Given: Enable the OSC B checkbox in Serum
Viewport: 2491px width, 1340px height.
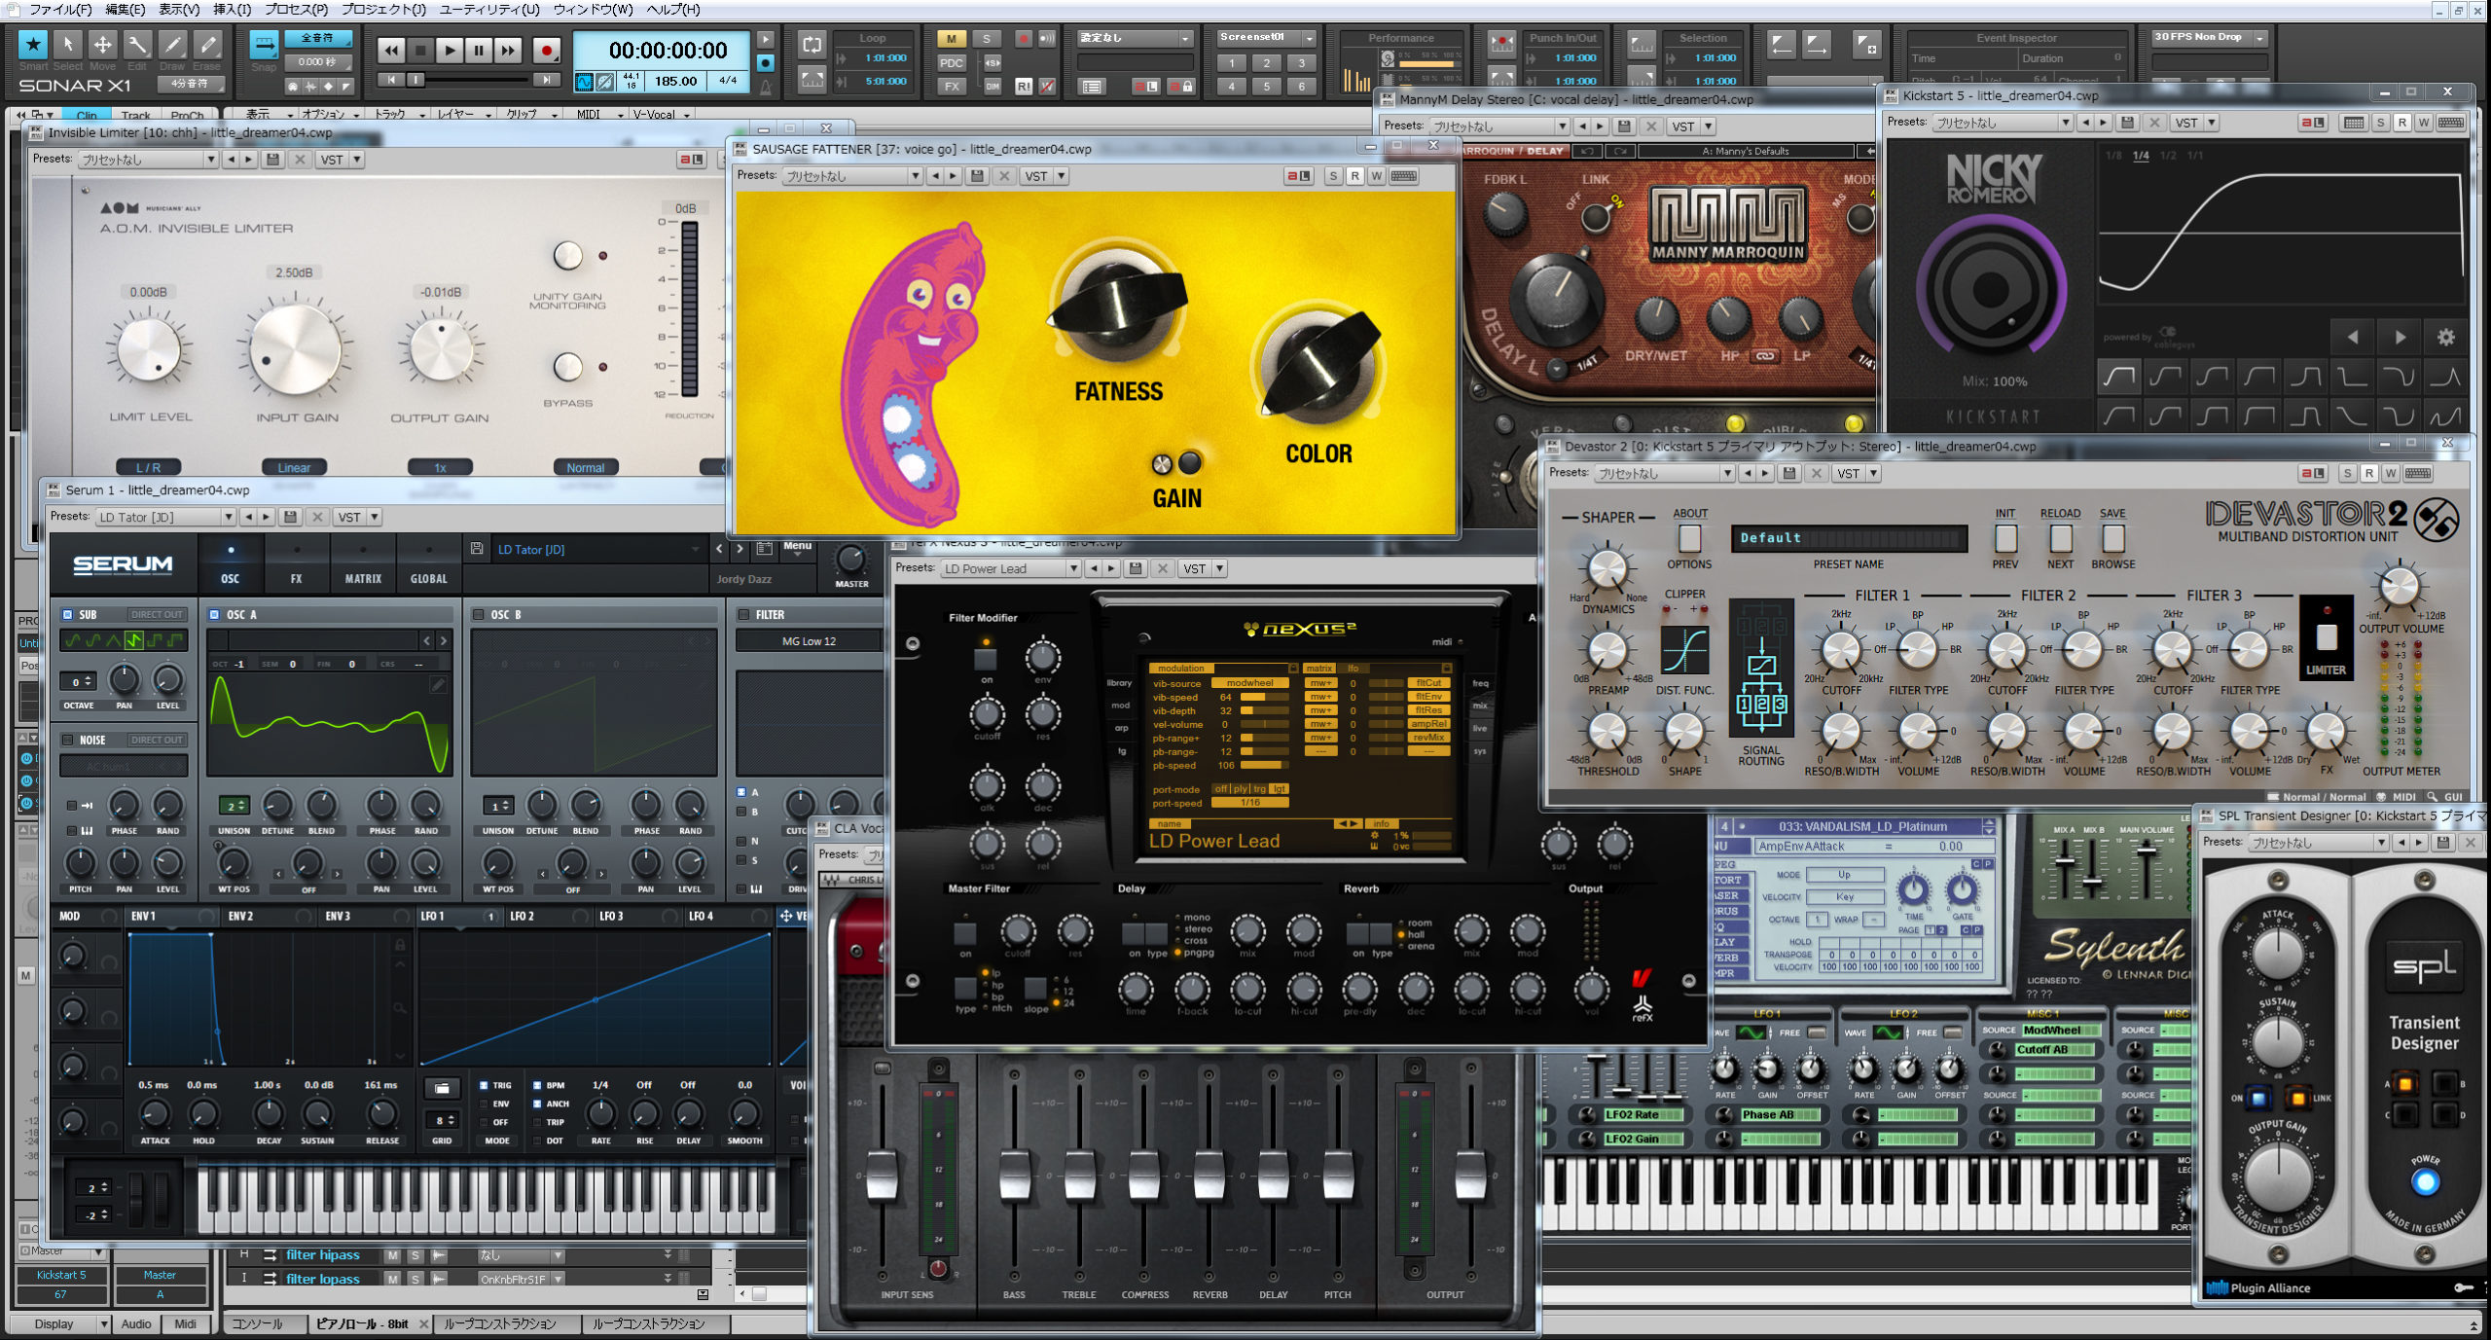Looking at the screenshot, I should [479, 615].
